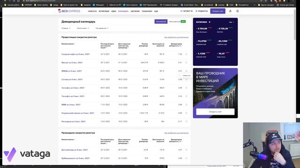Viewport: 300px width, 168px height.
Task: Open the Котировки menu item
Action: point(104,11)
